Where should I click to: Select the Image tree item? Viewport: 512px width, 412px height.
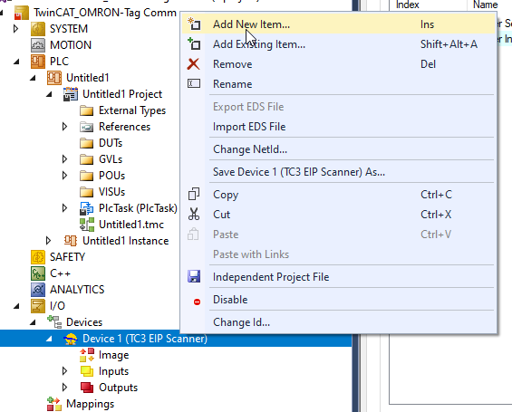pyautogui.click(x=113, y=355)
